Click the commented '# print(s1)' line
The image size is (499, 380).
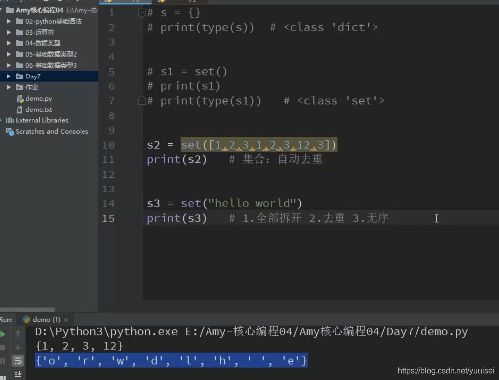184,86
